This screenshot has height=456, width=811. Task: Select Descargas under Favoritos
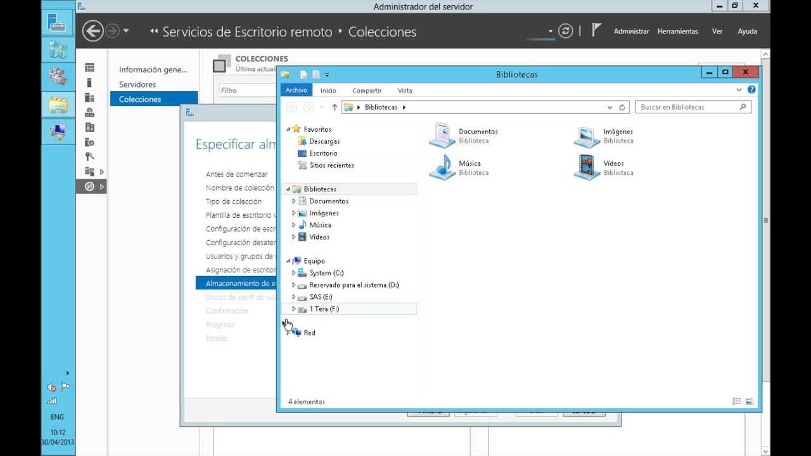tap(324, 141)
